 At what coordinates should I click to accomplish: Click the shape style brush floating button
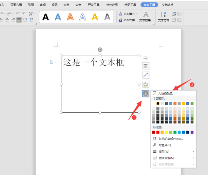pos(146,75)
